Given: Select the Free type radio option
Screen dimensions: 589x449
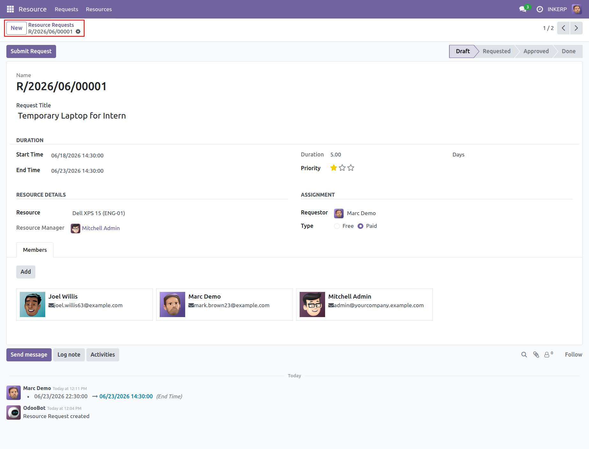Looking at the screenshot, I should (337, 226).
